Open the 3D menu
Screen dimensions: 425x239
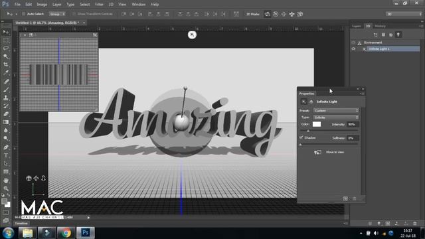[x=111, y=5]
